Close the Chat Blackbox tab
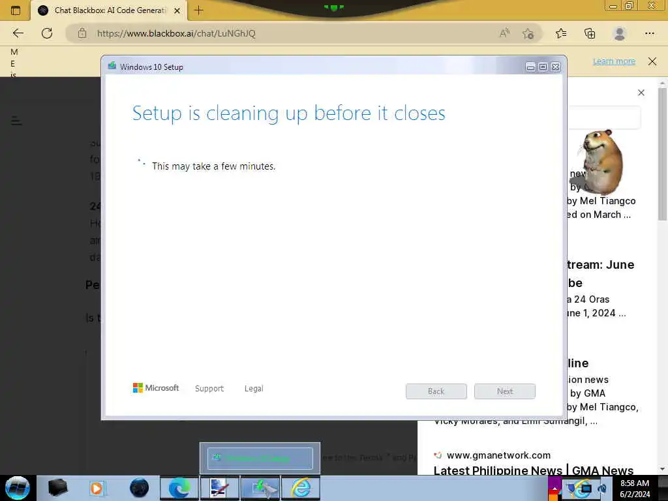This screenshot has height=501, width=668. (x=177, y=10)
